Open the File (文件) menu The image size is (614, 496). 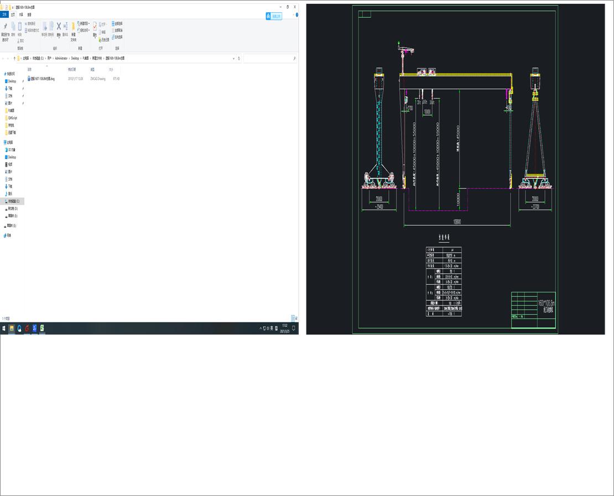coord(4,15)
